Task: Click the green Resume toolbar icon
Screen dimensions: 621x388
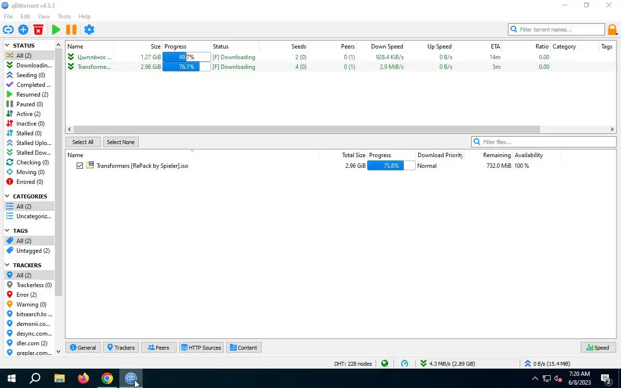Action: (56, 30)
